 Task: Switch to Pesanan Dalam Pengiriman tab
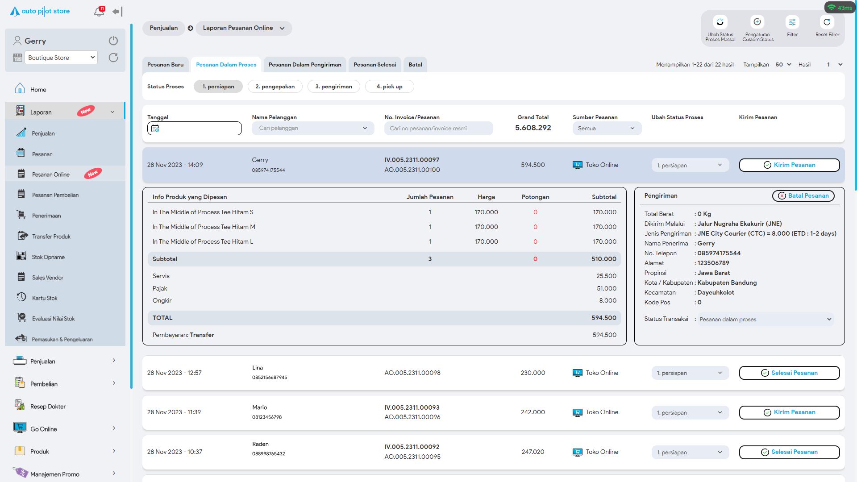(x=305, y=65)
